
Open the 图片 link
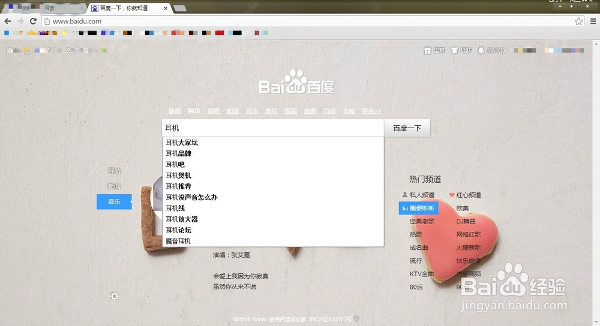[271, 111]
